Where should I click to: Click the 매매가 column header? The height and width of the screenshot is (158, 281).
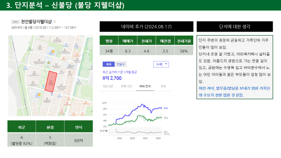[128, 41]
